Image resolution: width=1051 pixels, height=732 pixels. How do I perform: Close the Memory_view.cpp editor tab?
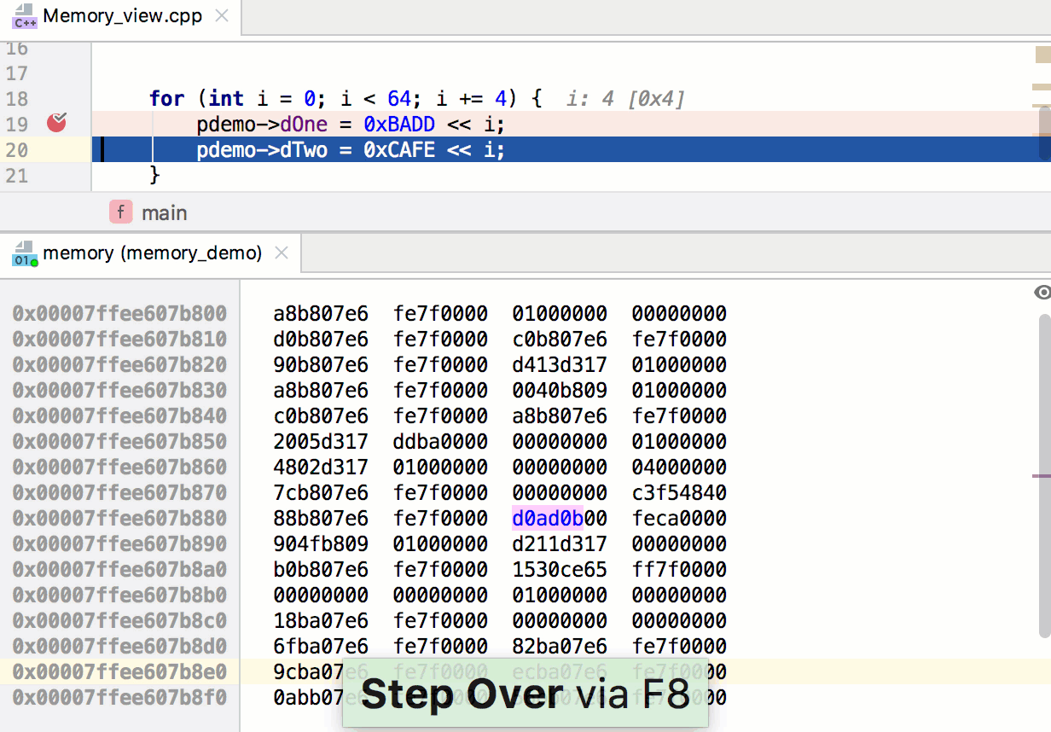pos(220,15)
